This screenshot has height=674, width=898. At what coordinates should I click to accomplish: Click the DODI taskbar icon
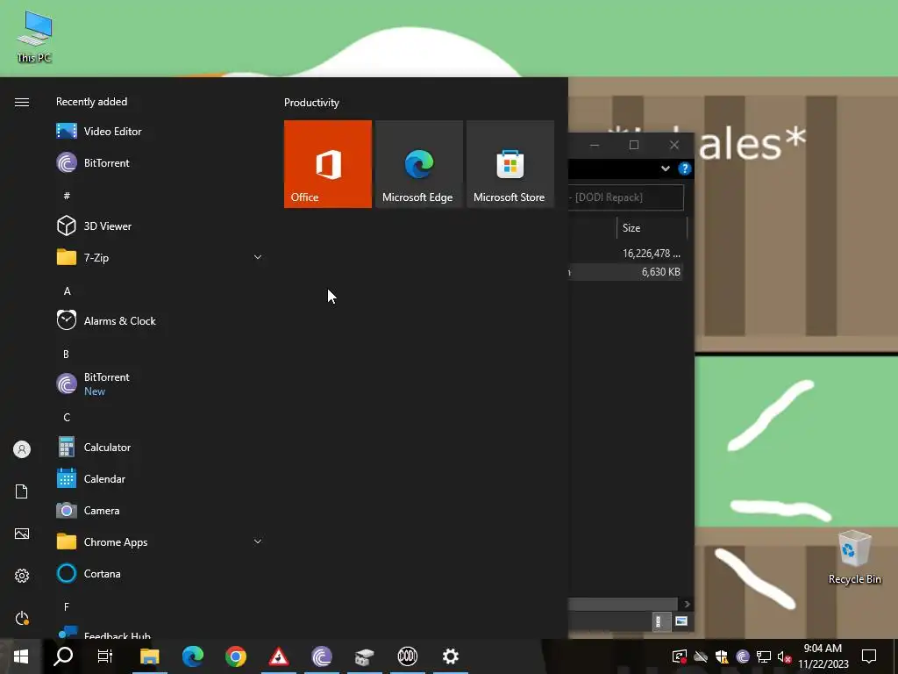[x=408, y=656]
